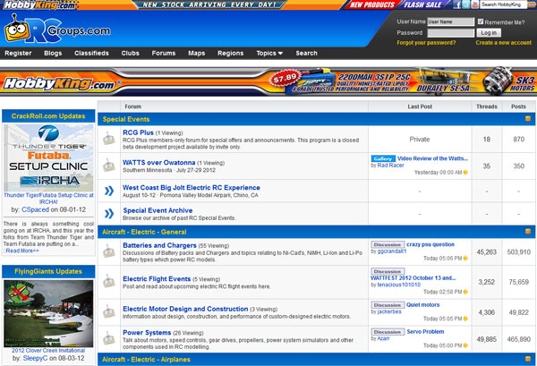Click the orange Go button beside HobbyKing search

531,4
